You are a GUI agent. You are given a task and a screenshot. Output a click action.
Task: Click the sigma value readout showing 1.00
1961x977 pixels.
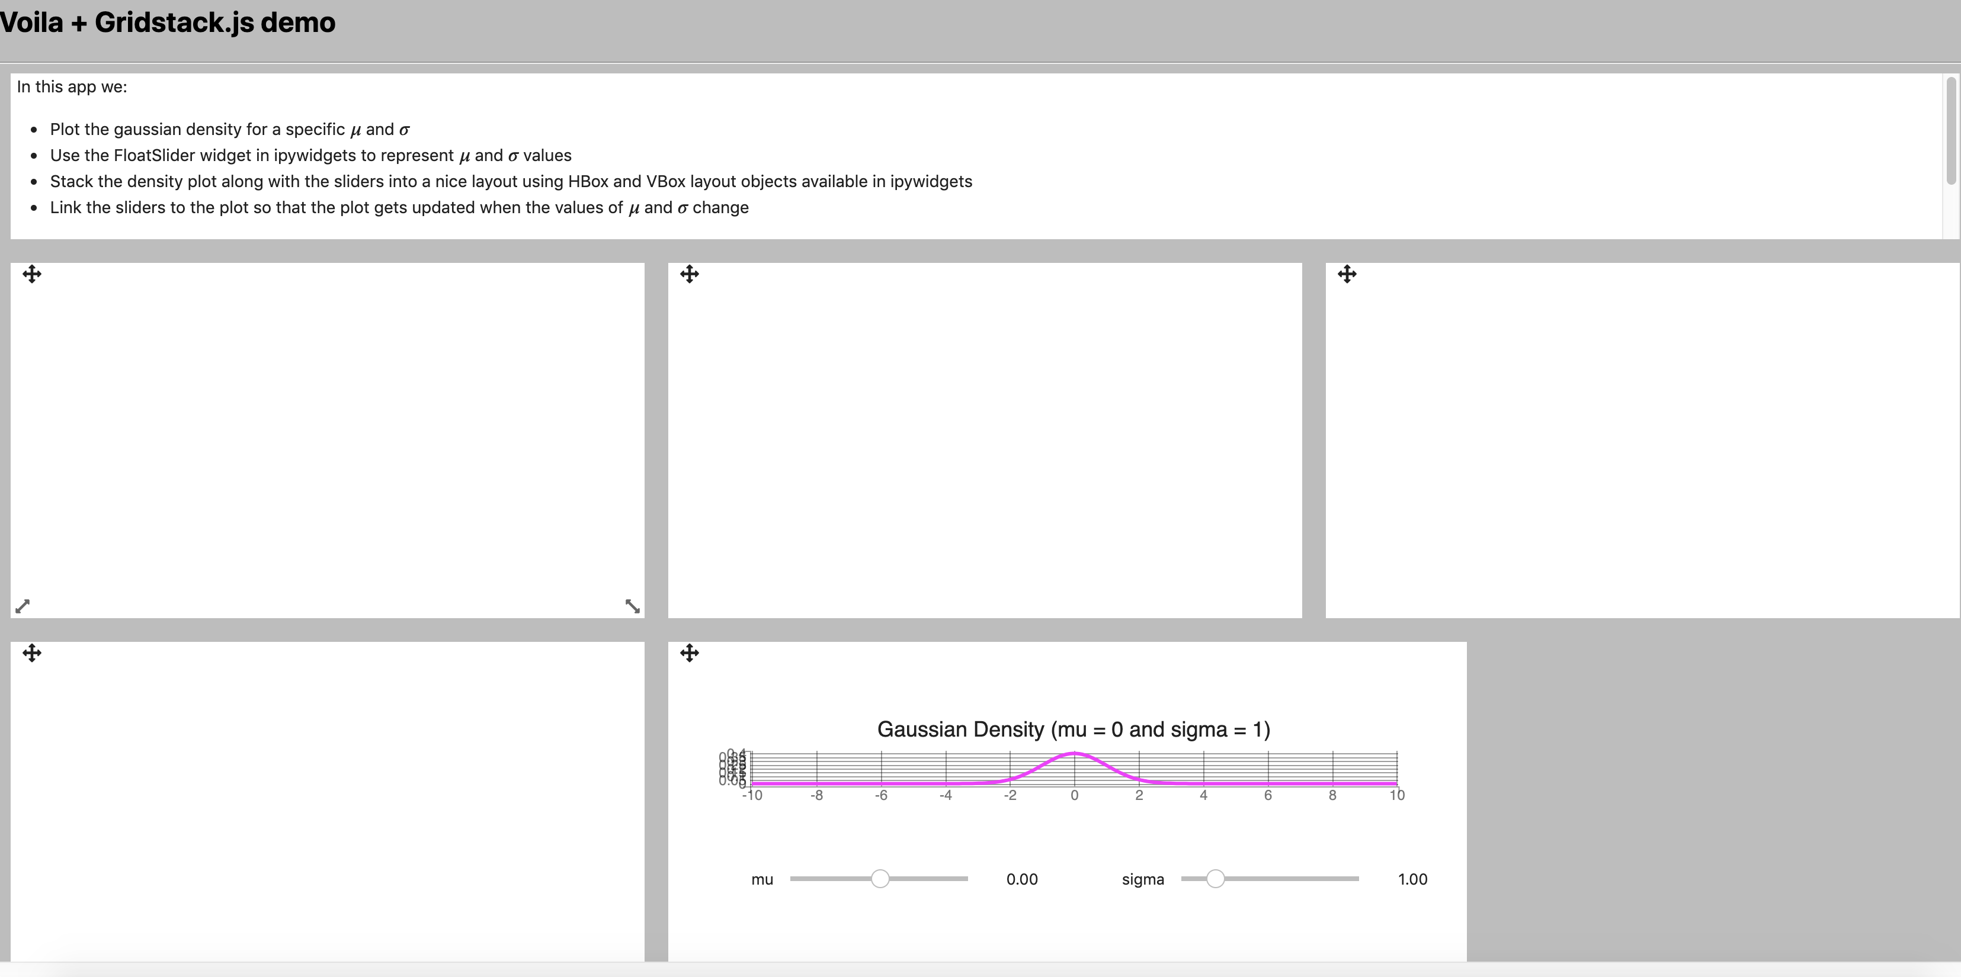[1412, 879]
